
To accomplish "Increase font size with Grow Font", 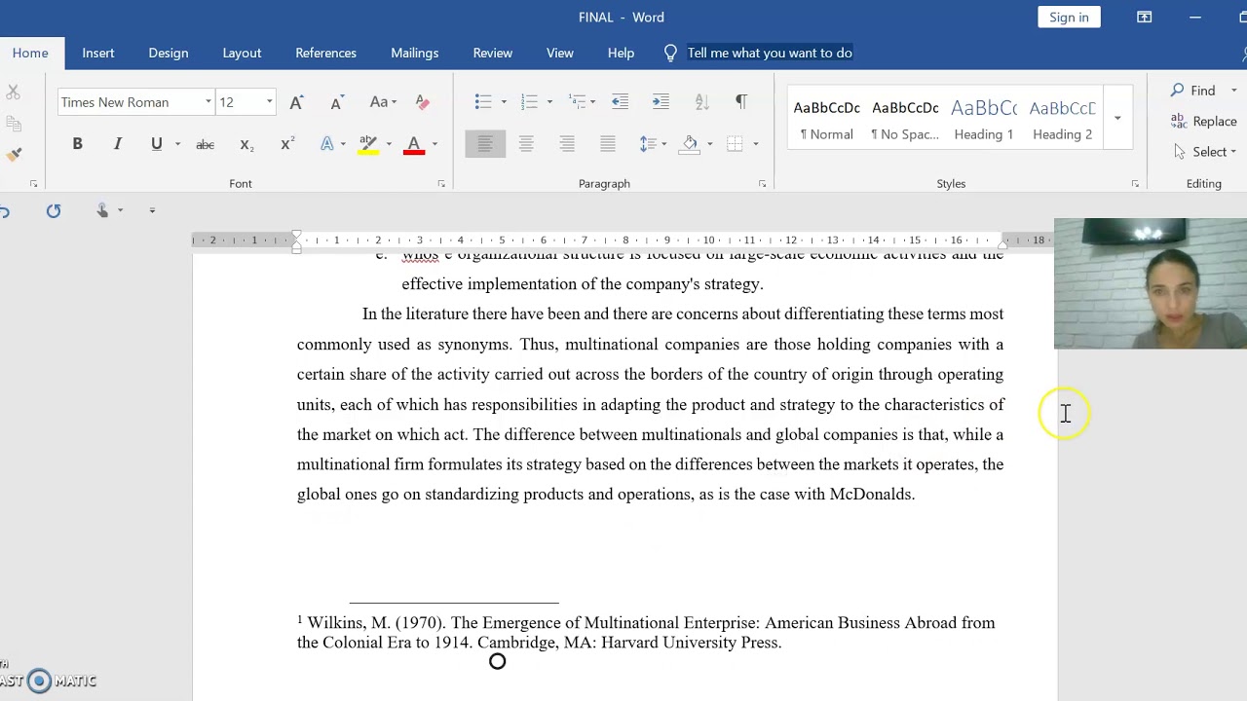I will pyautogui.click(x=296, y=102).
